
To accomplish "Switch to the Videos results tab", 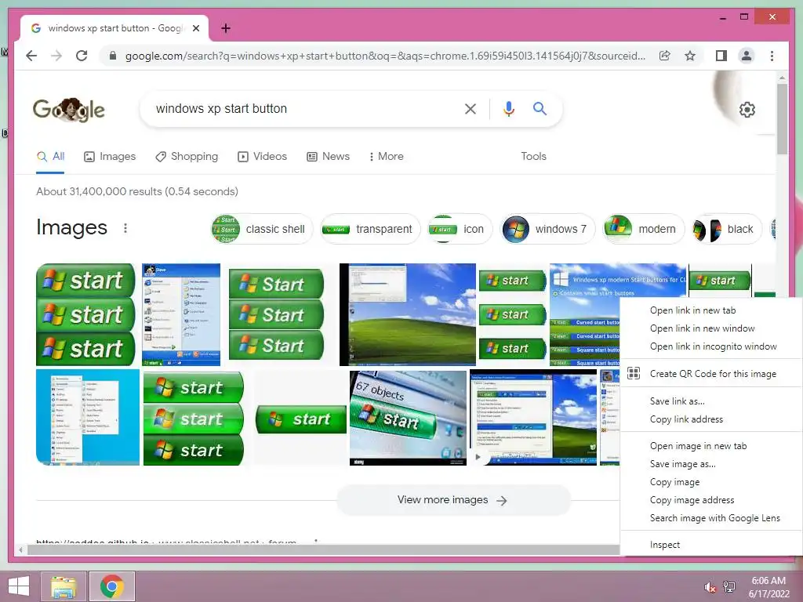I will pyautogui.click(x=262, y=157).
